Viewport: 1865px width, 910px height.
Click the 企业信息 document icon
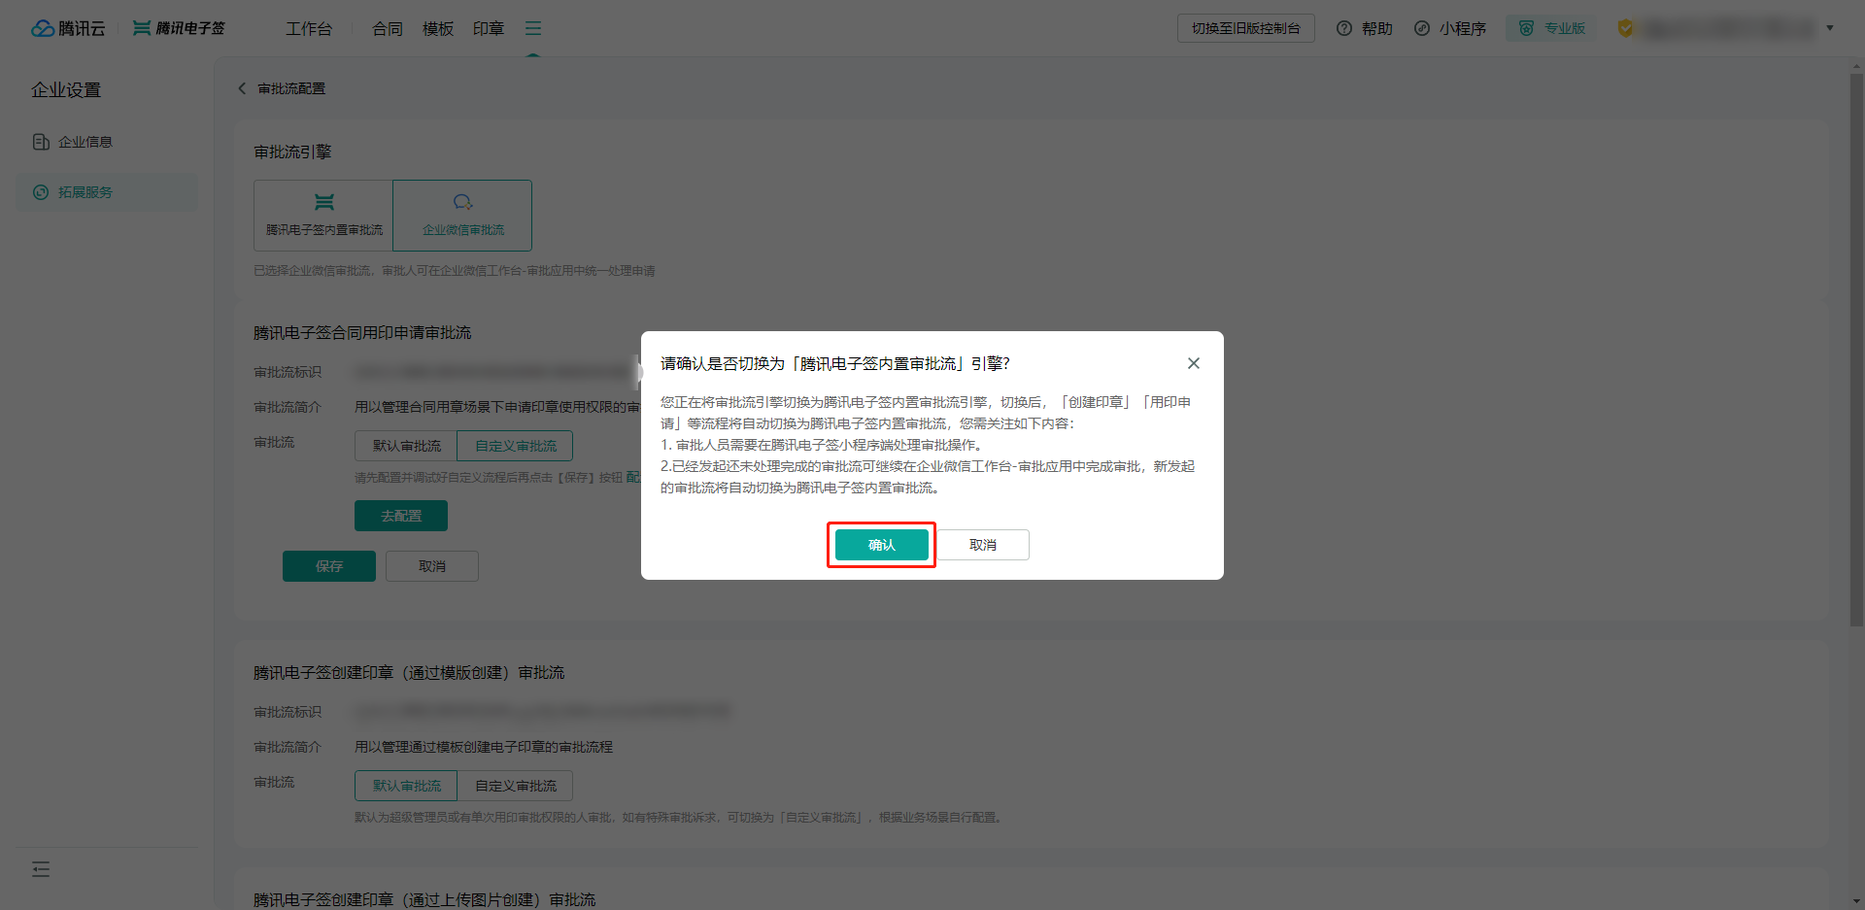tap(41, 142)
